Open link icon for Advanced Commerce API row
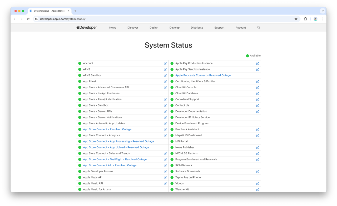This screenshot has height=206, width=337. [165, 87]
